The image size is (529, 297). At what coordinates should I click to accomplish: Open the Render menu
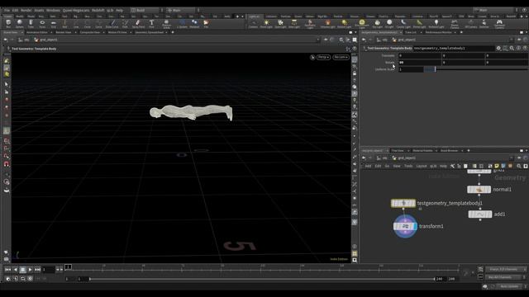tap(26, 11)
